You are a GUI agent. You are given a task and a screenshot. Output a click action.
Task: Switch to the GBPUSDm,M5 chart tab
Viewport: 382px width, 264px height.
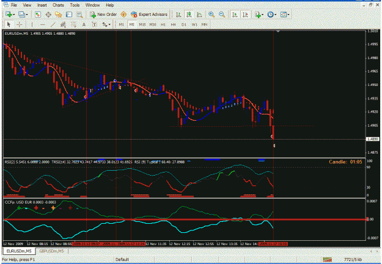coord(51,251)
